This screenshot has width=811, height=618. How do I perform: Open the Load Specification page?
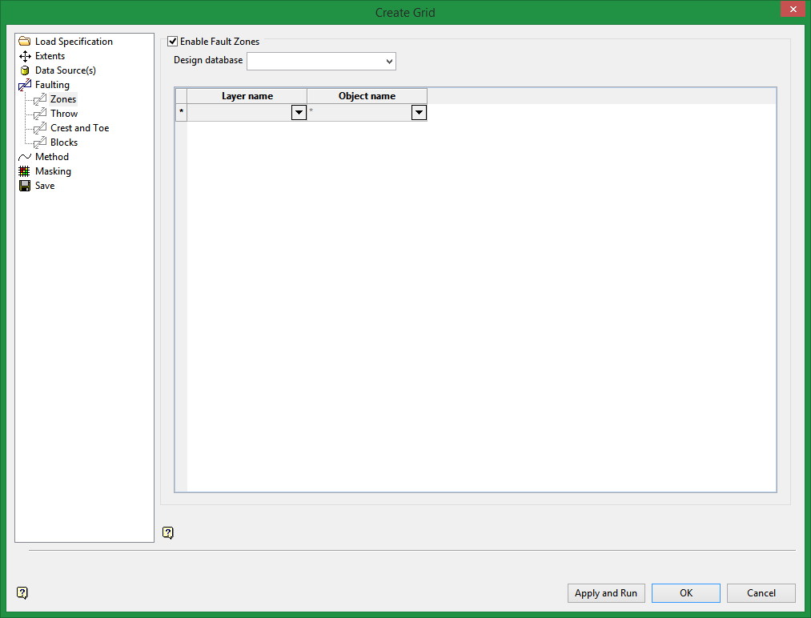pos(74,42)
